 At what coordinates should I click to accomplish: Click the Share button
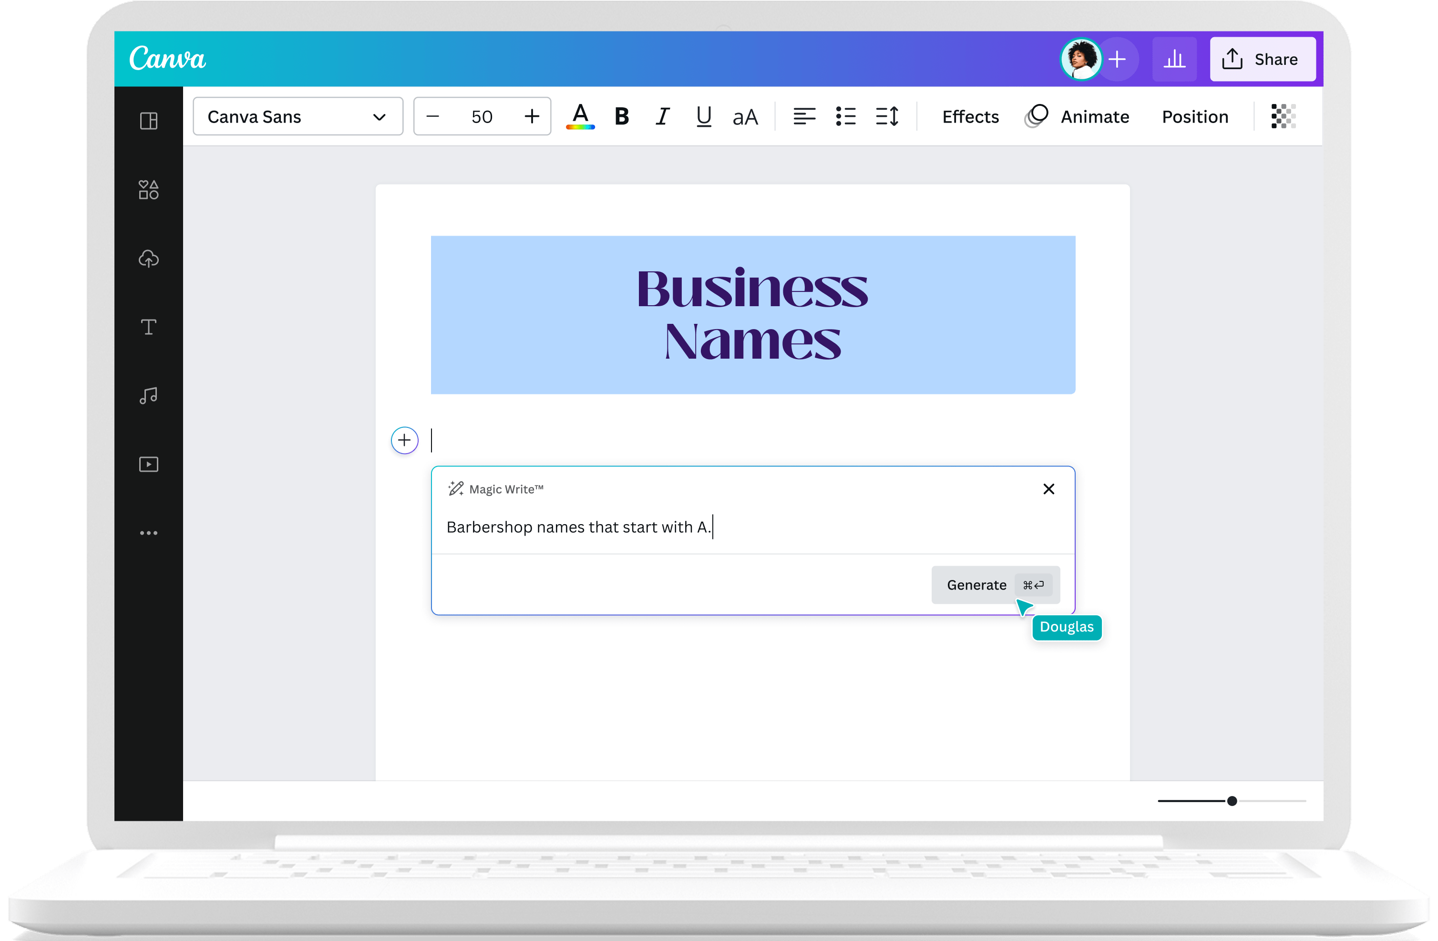(1263, 59)
